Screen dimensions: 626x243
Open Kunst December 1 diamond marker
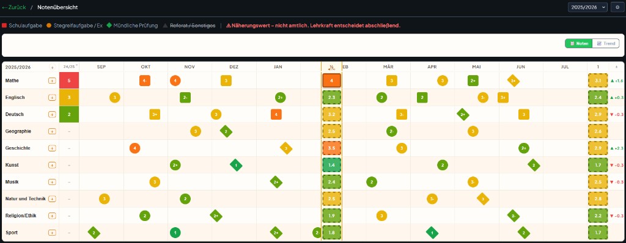[236, 165]
